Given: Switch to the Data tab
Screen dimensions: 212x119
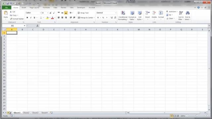Looking at the screenshot, I should coord(55,8).
